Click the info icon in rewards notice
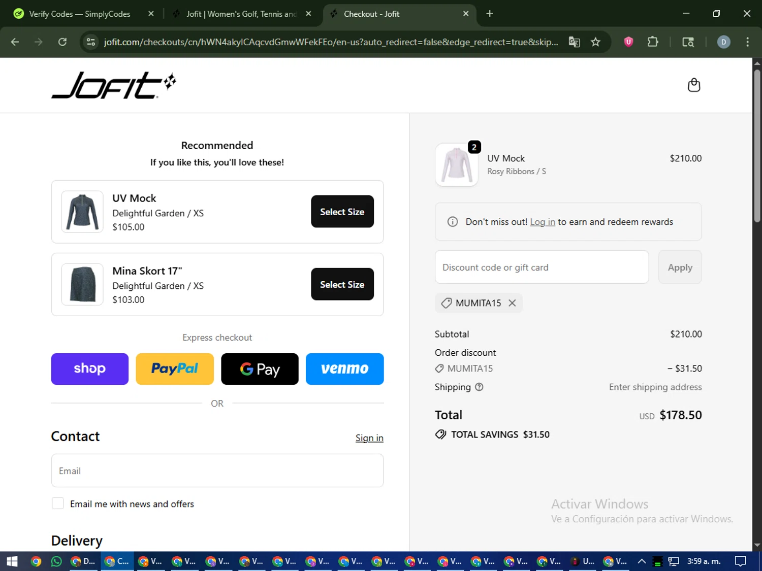 (x=452, y=222)
